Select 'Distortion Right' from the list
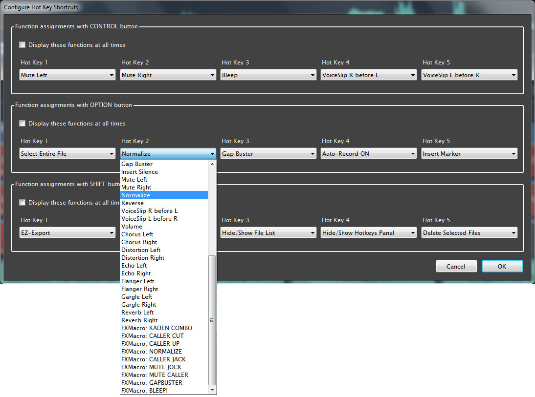Image resolution: width=535 pixels, height=397 pixels. click(164, 258)
